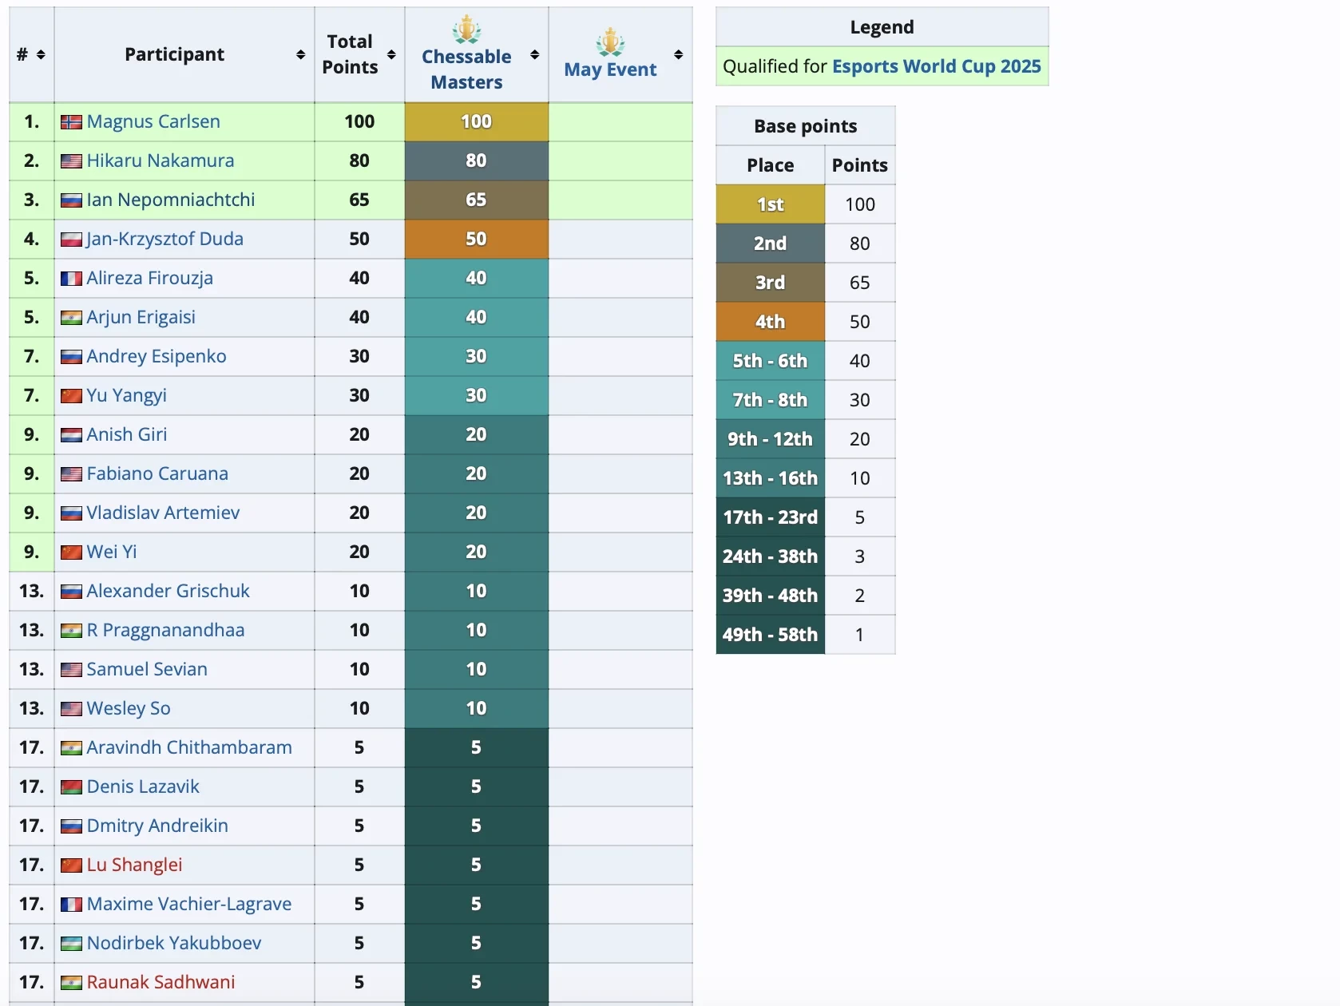The width and height of the screenshot is (1340, 1006).
Task: Sort by Chessable Masters column arrows
Action: point(535,54)
